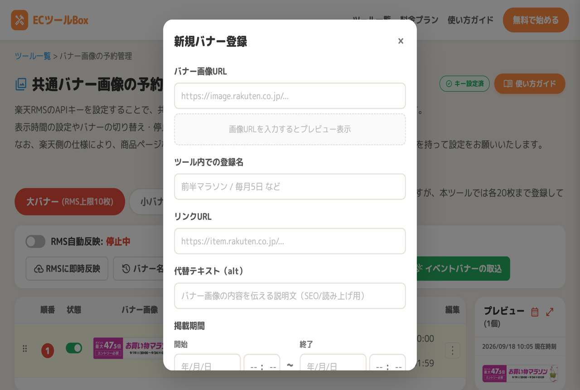Screen dimensions: 580x390
Task: Follow the ツール一覧 breadcrumb link
Action: [x=33, y=56]
